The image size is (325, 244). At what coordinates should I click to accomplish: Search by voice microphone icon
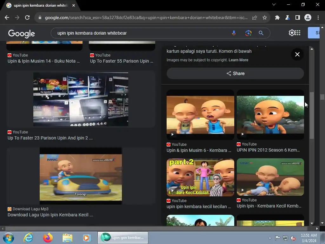coord(234,33)
